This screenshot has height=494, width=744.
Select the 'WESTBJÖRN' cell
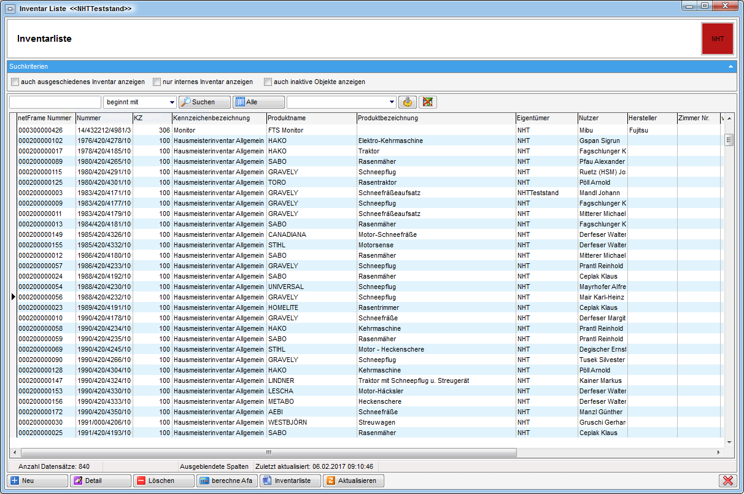click(x=311, y=423)
